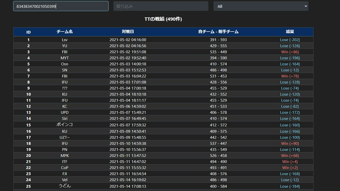Select team name KC
340x191 pixels.
65,106
